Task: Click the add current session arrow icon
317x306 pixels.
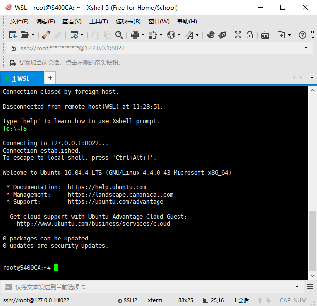Action: (13, 63)
